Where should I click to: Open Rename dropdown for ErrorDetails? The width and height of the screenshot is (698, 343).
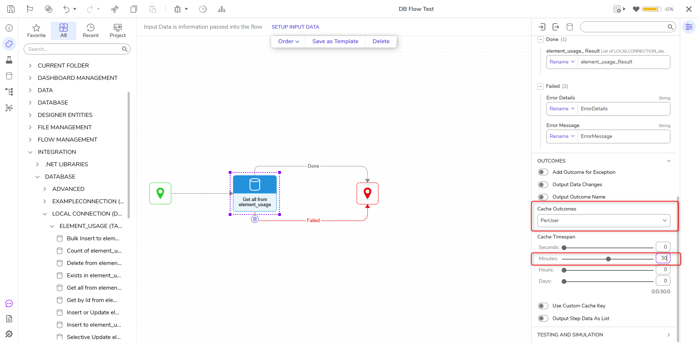(x=562, y=109)
